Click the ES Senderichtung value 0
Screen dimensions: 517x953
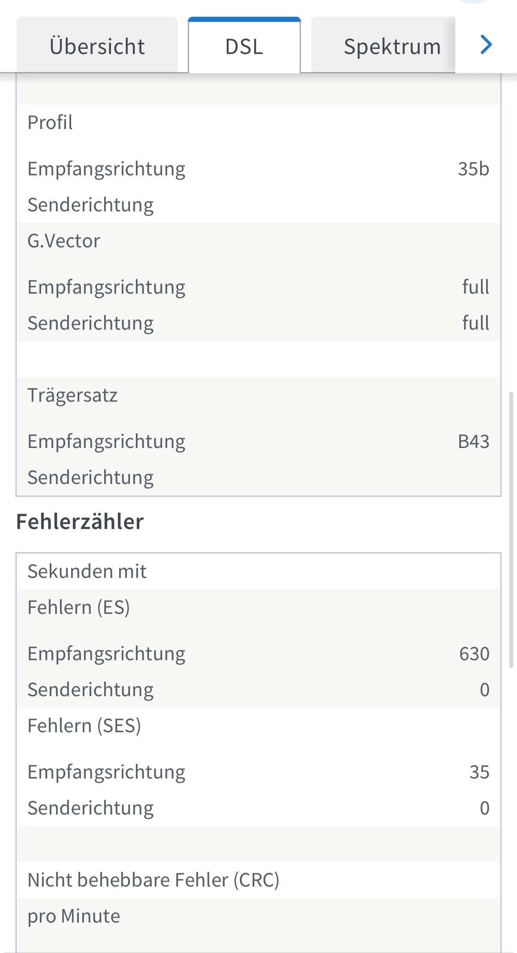(484, 690)
